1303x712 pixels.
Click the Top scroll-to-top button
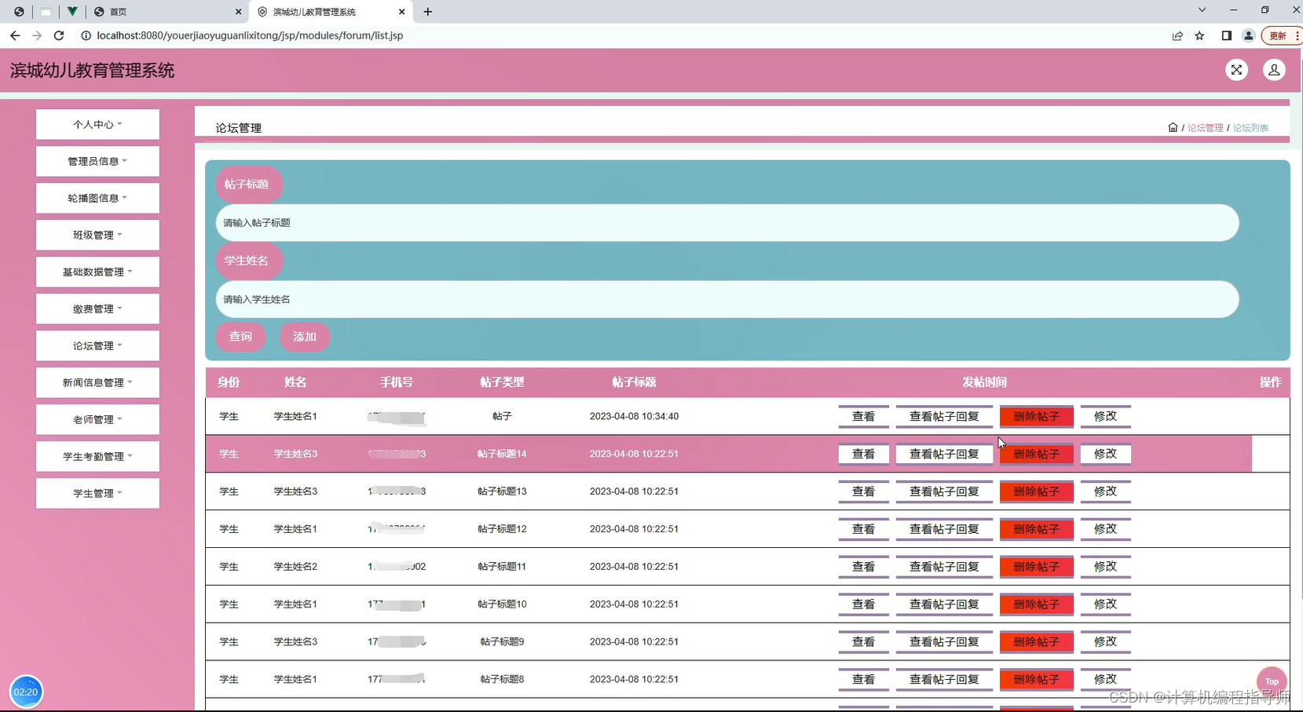[1272, 681]
